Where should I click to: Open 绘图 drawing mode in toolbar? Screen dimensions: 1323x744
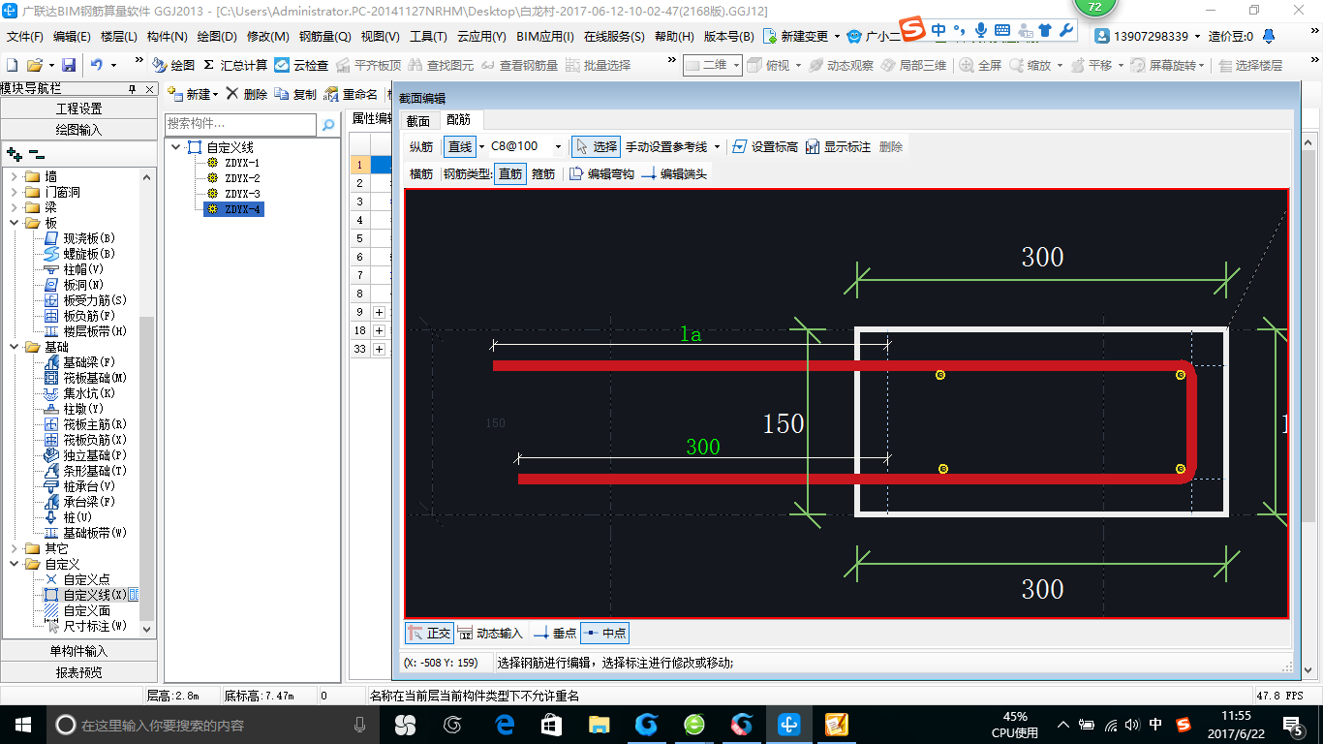point(173,65)
